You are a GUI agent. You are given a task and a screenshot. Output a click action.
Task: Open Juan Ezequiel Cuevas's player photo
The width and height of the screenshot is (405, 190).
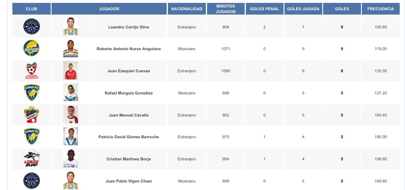[x=70, y=71]
